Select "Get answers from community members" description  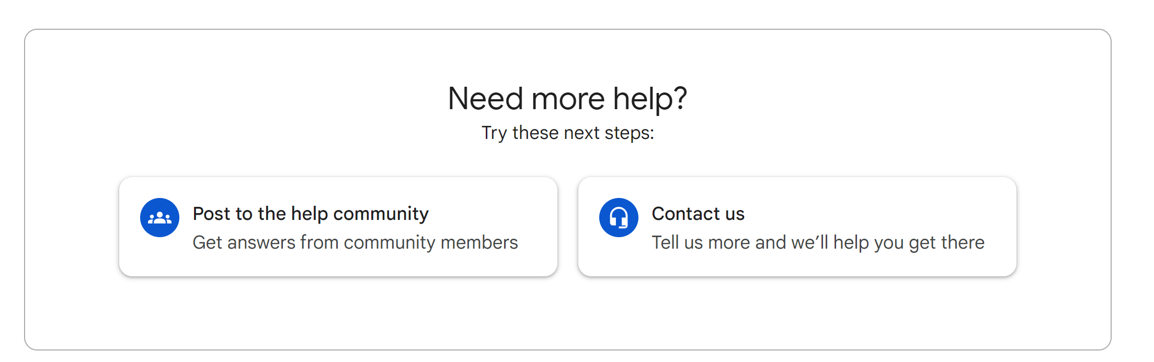click(x=355, y=242)
